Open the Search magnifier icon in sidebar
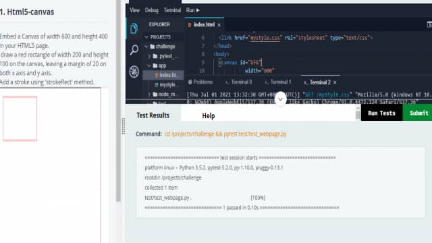The width and height of the screenshot is (432, 243). click(x=134, y=50)
